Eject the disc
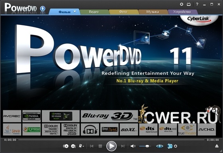 point(217,146)
